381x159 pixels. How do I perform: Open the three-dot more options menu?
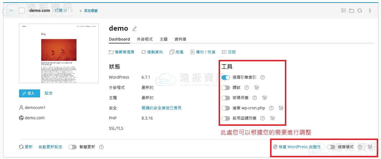(370, 11)
